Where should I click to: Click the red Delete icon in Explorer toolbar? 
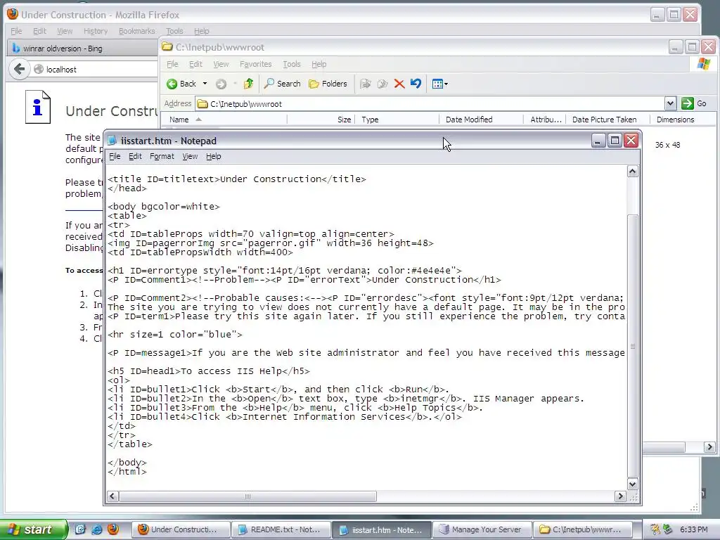pyautogui.click(x=399, y=84)
